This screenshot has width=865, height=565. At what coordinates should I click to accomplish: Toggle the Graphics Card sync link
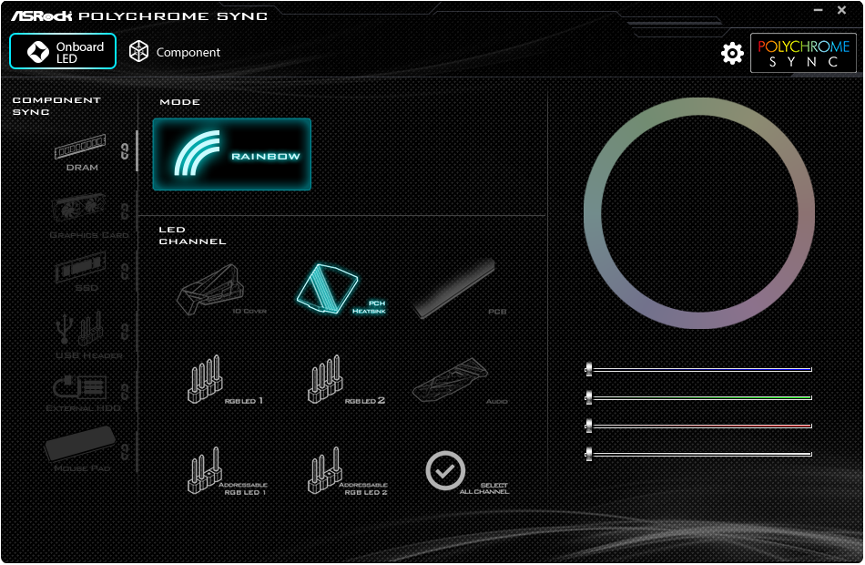coord(125,211)
